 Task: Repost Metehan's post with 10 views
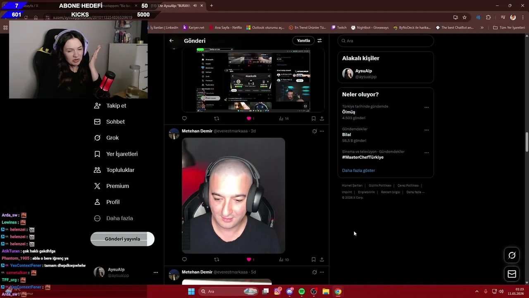click(x=217, y=260)
